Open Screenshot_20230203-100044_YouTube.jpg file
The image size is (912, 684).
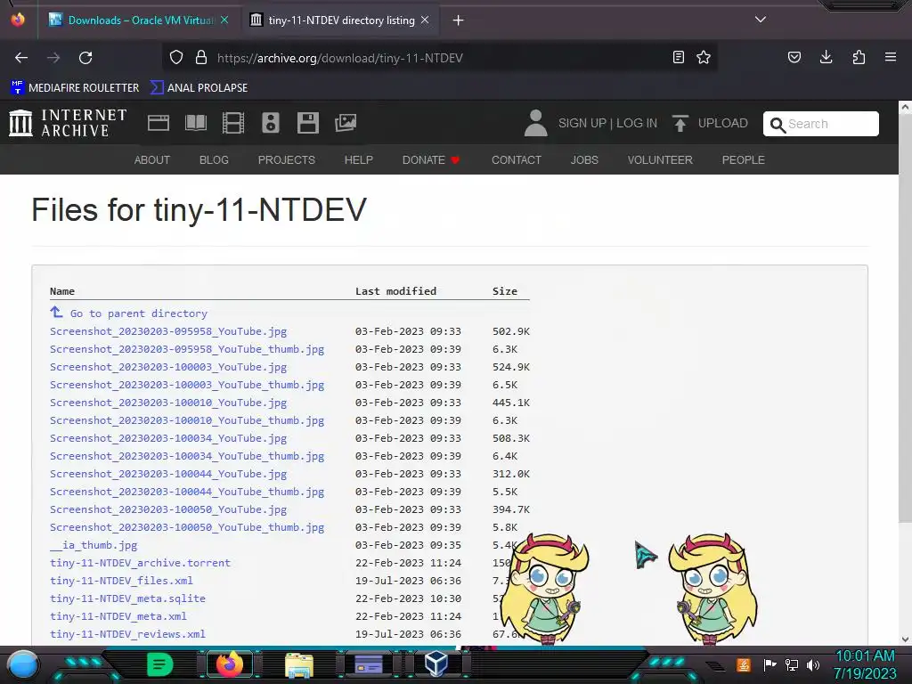tap(168, 474)
